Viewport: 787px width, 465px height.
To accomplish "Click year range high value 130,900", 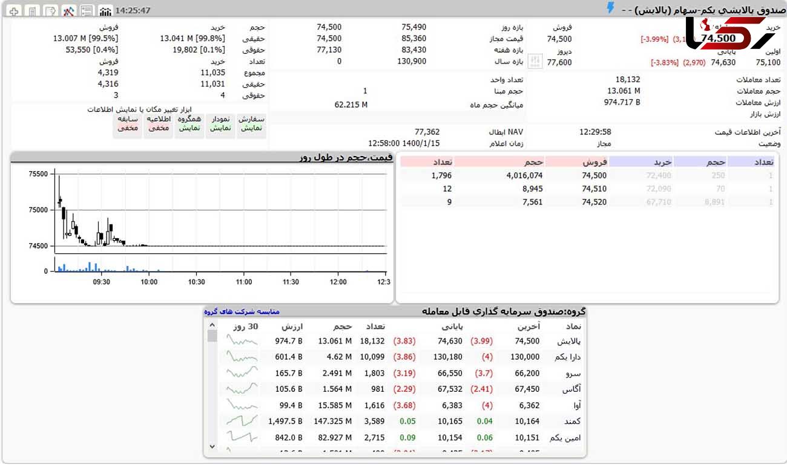I will tap(412, 61).
